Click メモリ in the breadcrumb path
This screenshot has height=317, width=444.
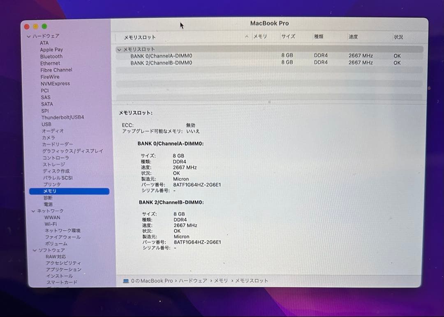(221, 281)
